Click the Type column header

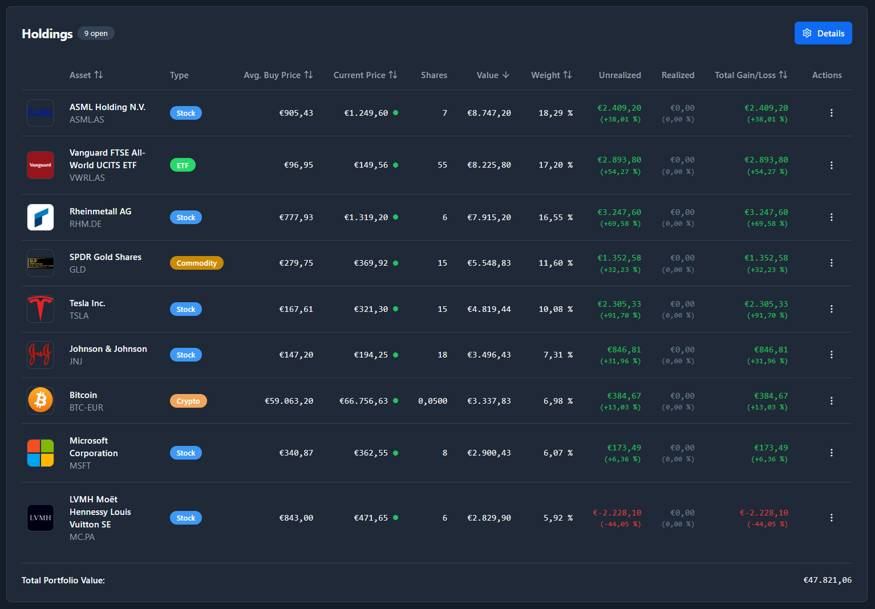click(179, 75)
